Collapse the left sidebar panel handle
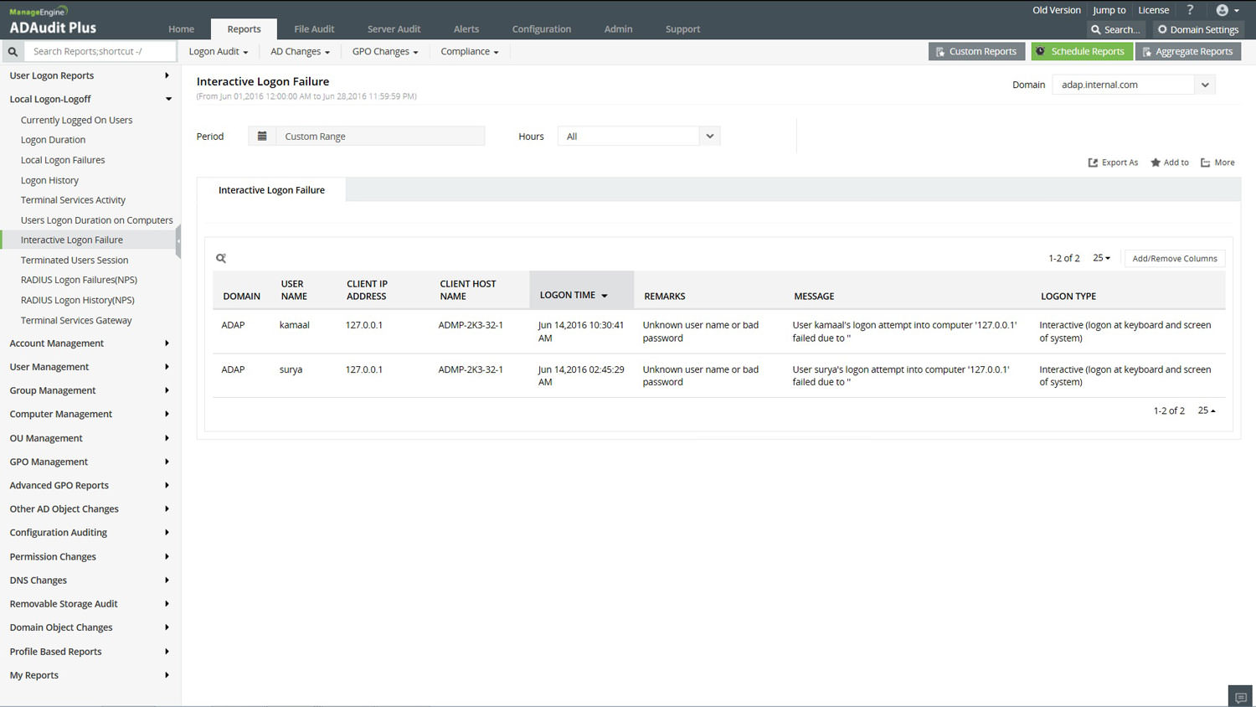 [178, 241]
